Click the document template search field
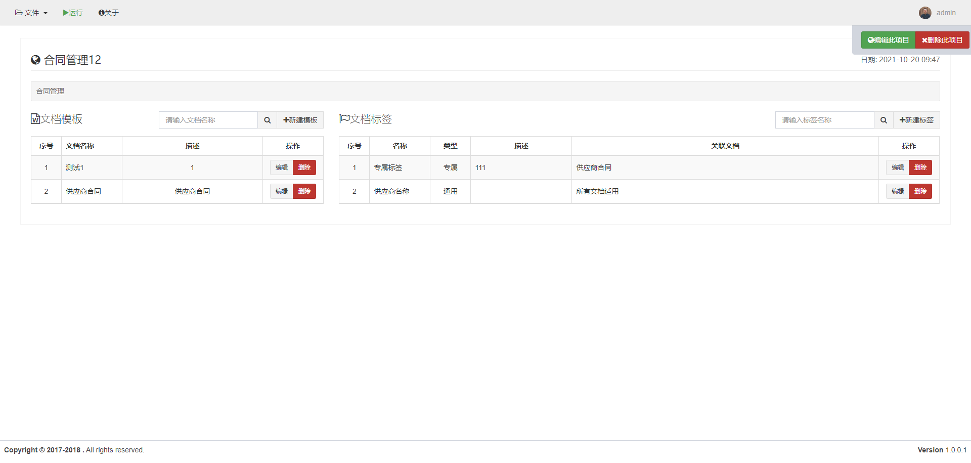The height and width of the screenshot is (463, 971). [x=208, y=120]
